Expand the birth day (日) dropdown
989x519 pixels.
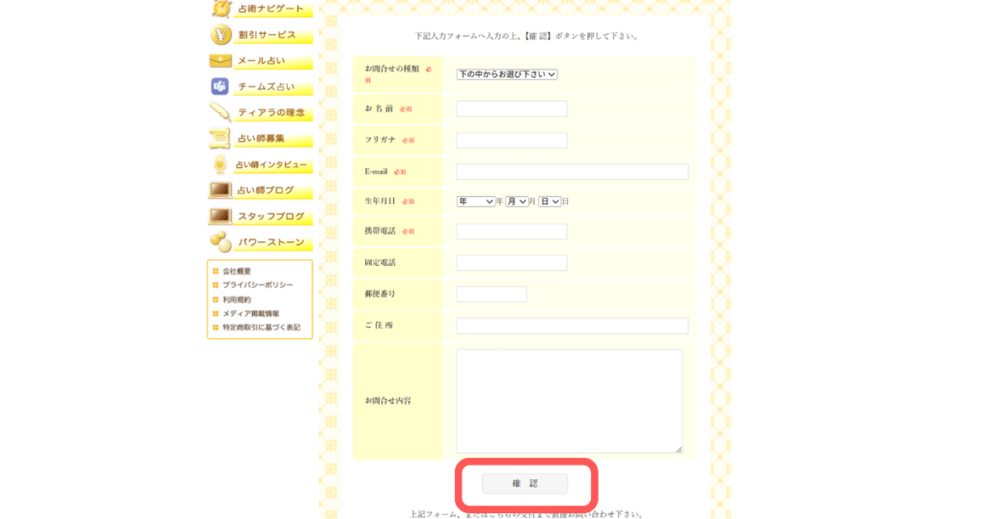coord(550,201)
